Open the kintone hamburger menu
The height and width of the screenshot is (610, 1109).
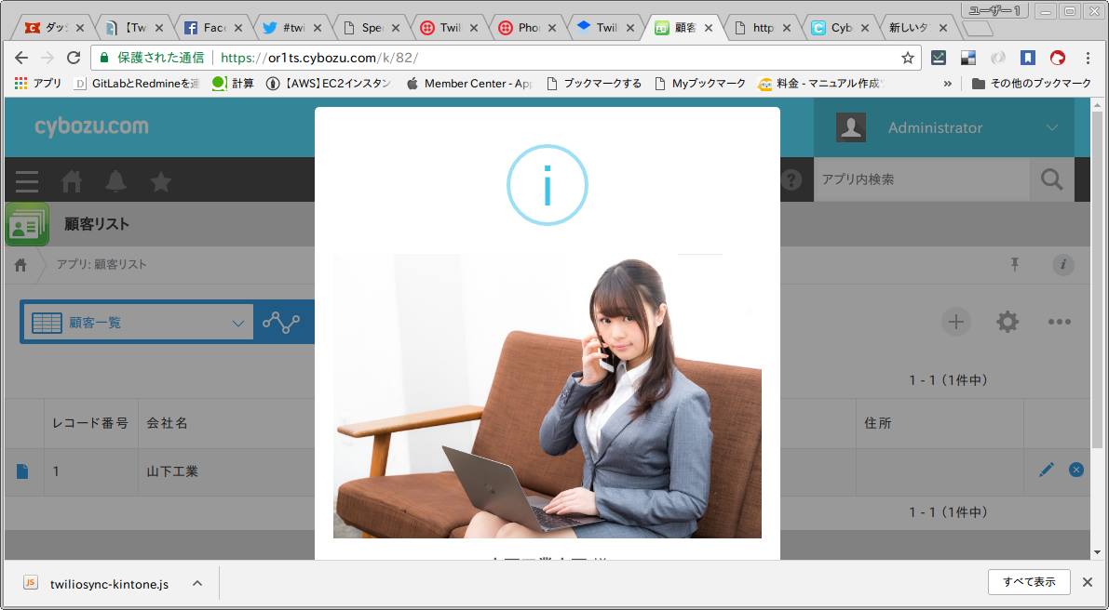(27, 181)
